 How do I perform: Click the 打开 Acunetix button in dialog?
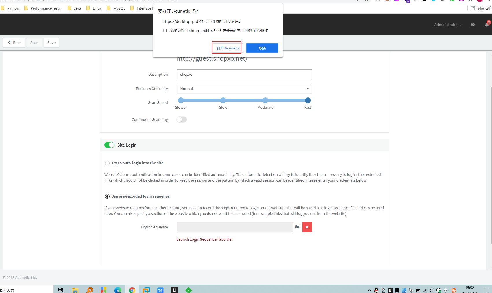(x=228, y=48)
